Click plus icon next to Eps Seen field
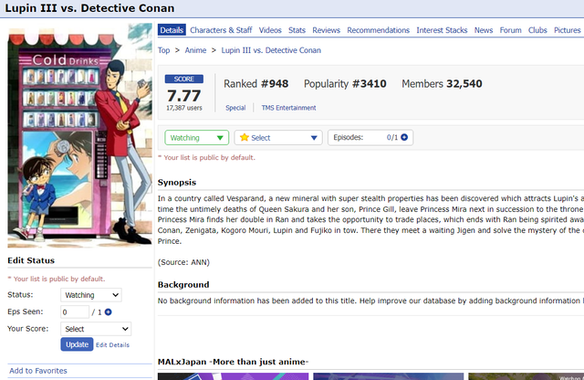Viewport: 584px width, 380px height. pyautogui.click(x=108, y=312)
